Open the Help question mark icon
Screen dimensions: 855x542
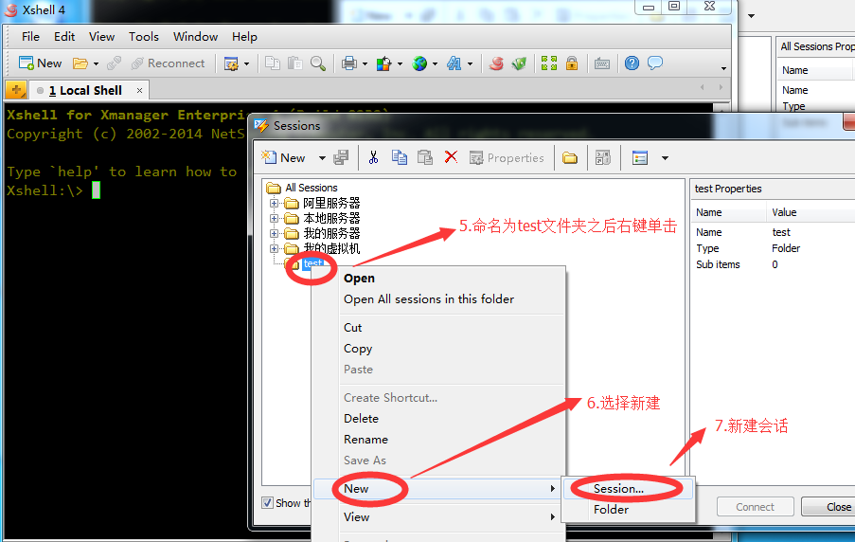click(632, 63)
